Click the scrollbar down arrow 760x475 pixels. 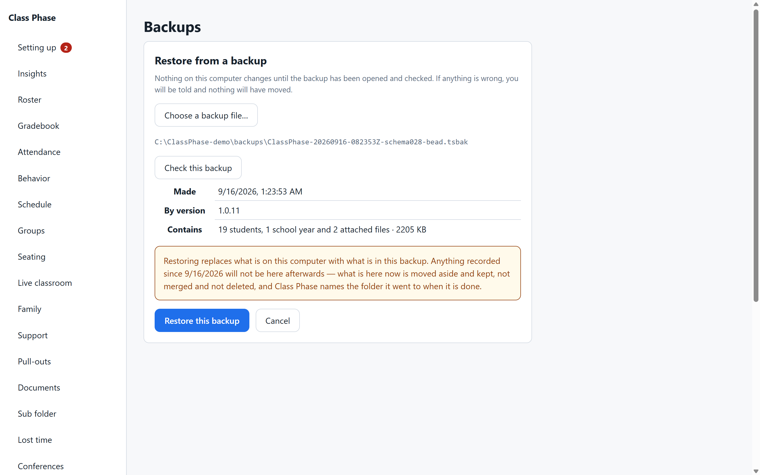[x=756, y=471]
